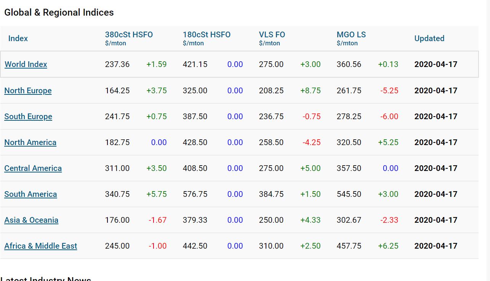Select South Europe 380cSt price 241.75
Image resolution: width=490 pixels, height=281 pixels.
[x=117, y=117]
